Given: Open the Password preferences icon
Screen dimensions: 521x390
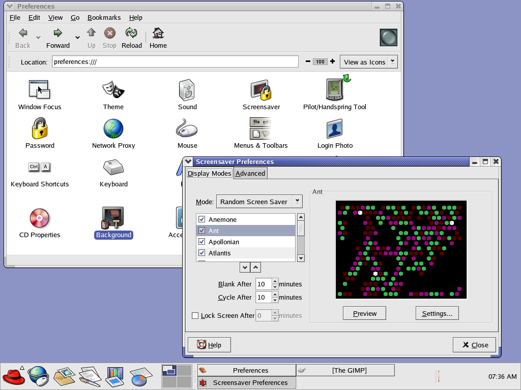Looking at the screenshot, I should click(x=40, y=128).
